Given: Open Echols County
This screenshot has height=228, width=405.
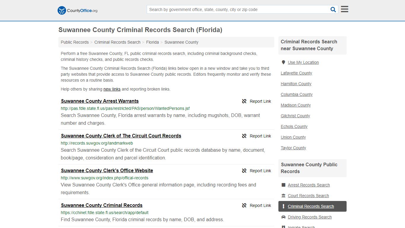Looking at the screenshot, I should click(294, 126).
